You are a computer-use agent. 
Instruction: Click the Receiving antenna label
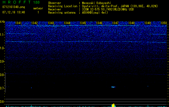pos(62,13)
